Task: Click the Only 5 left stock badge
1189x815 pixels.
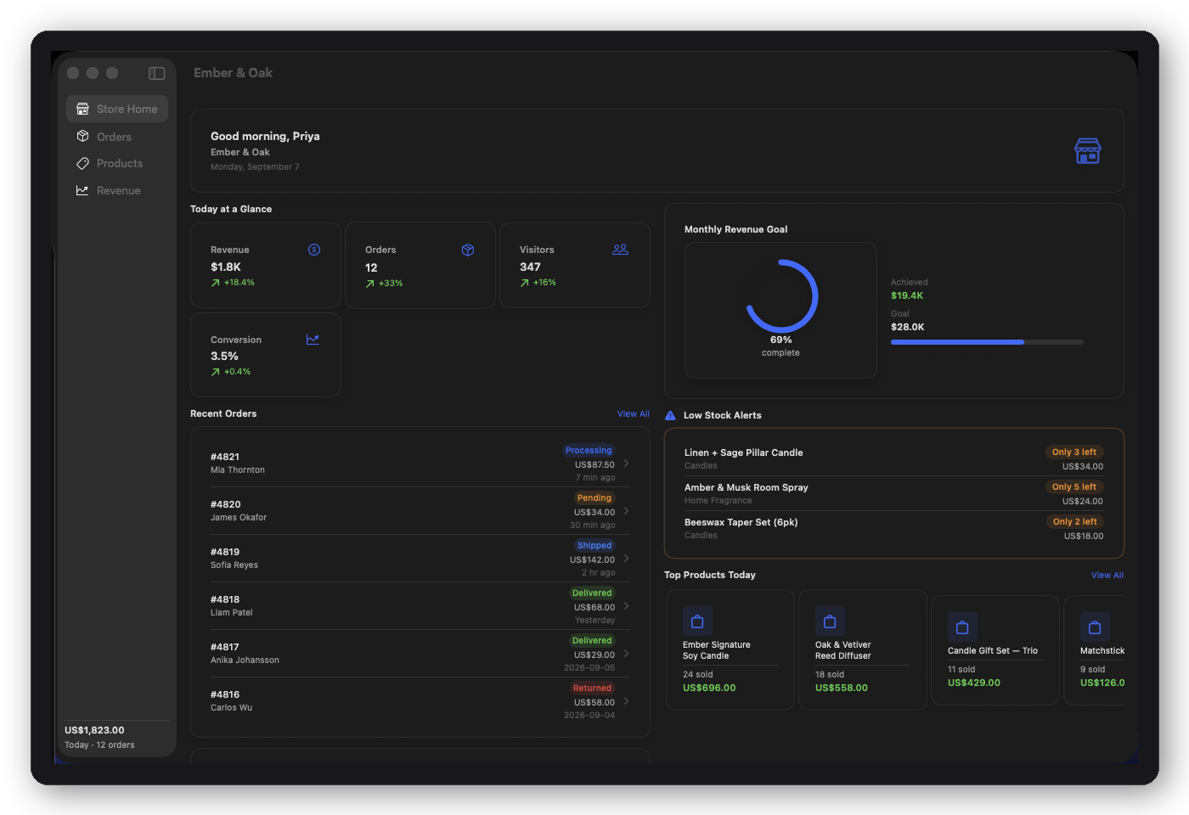Action: point(1074,487)
